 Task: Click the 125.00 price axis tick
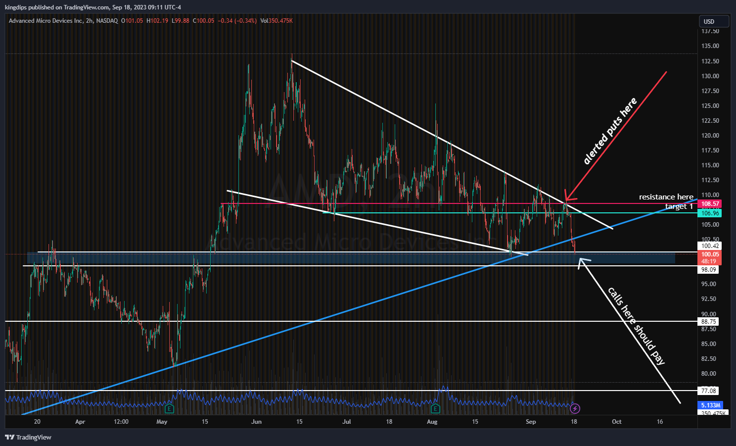tap(710, 106)
